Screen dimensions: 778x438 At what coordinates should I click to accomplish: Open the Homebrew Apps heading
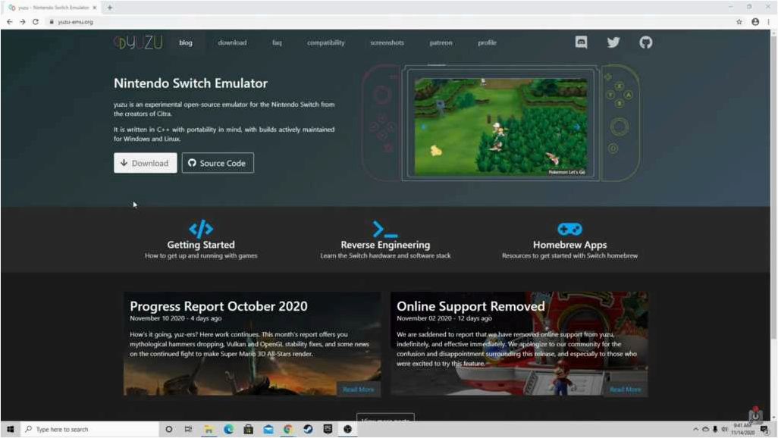569,245
